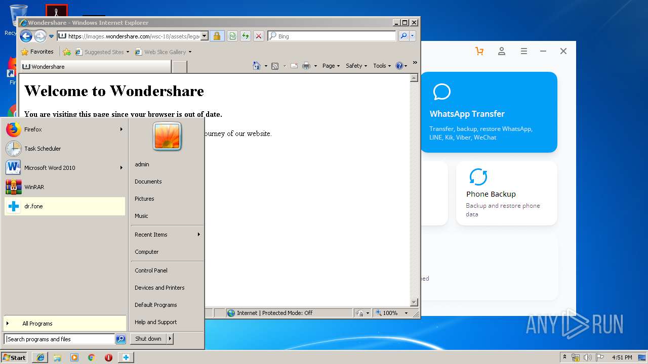Open Computer from Start menu
The width and height of the screenshot is (648, 364).
(146, 252)
